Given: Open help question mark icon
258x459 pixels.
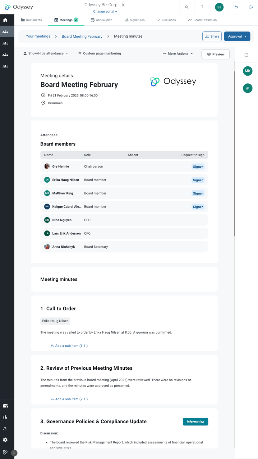Looking at the screenshot, I should (202, 7).
